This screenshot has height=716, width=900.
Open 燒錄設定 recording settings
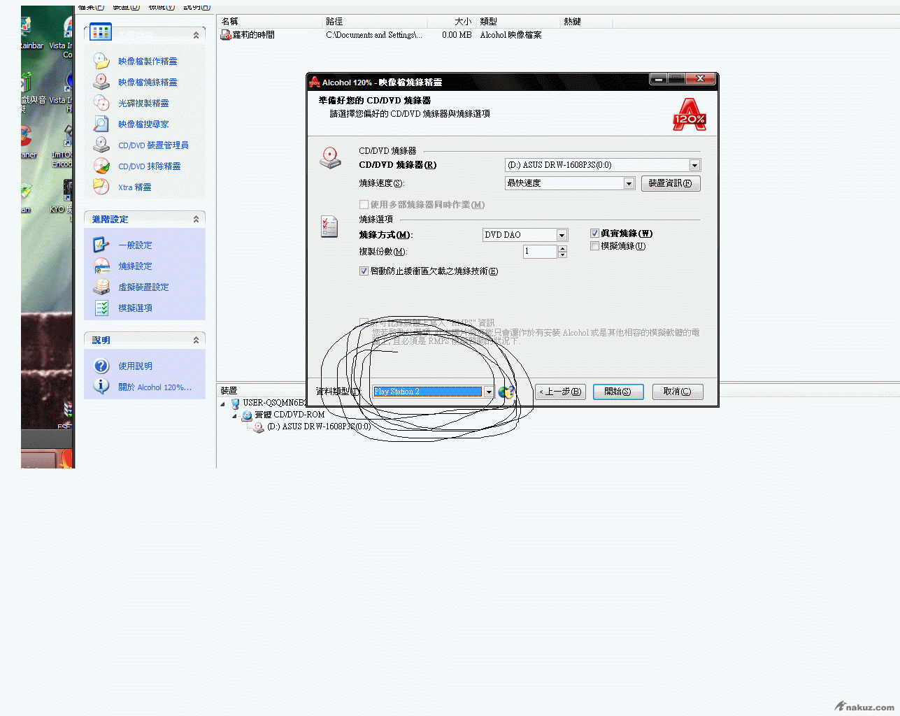tap(135, 266)
